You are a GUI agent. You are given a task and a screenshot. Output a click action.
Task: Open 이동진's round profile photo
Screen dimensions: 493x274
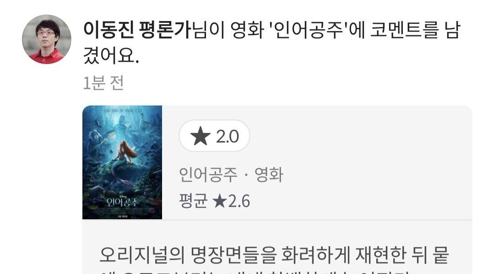(47, 39)
